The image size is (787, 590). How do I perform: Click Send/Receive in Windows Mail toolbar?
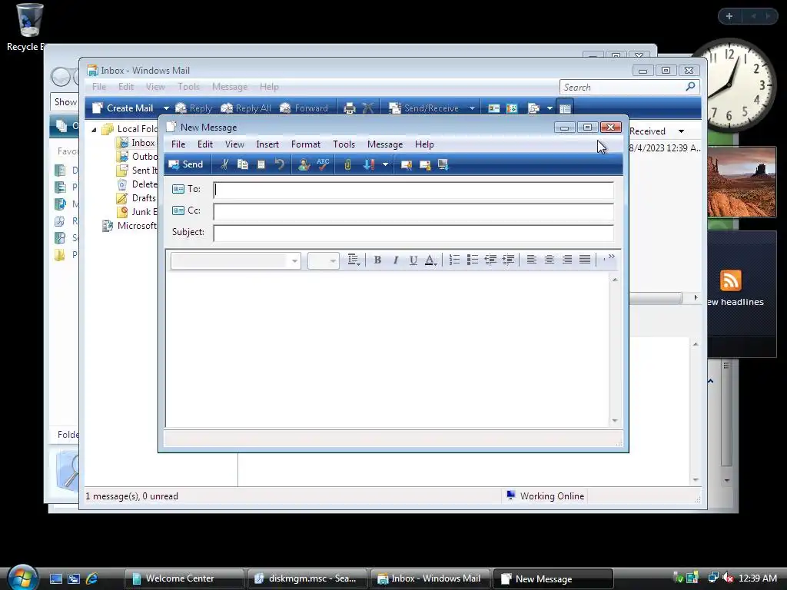click(x=424, y=108)
